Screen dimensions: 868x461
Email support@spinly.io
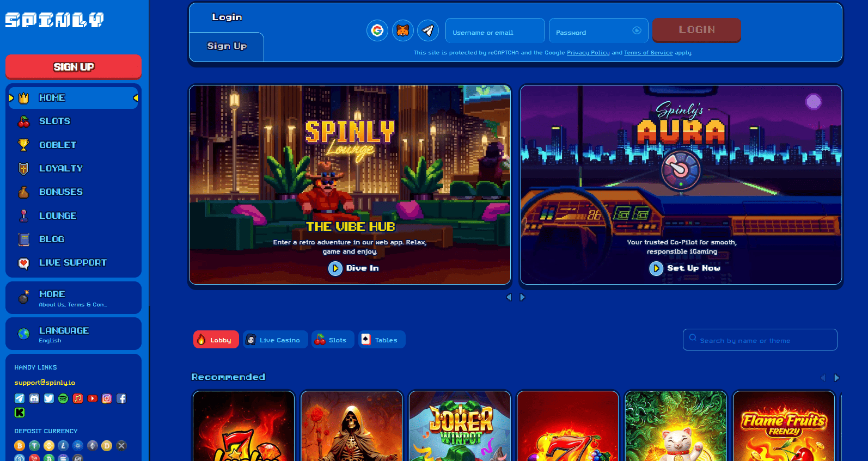point(45,383)
